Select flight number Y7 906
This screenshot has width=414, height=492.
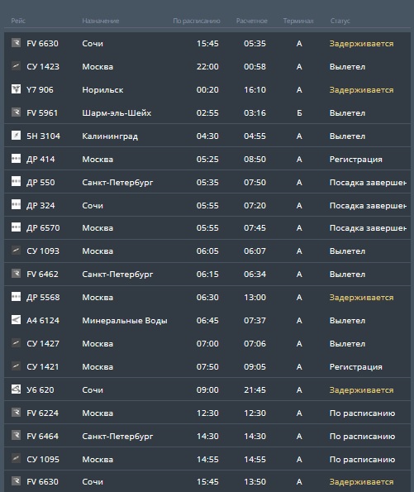[40, 90]
